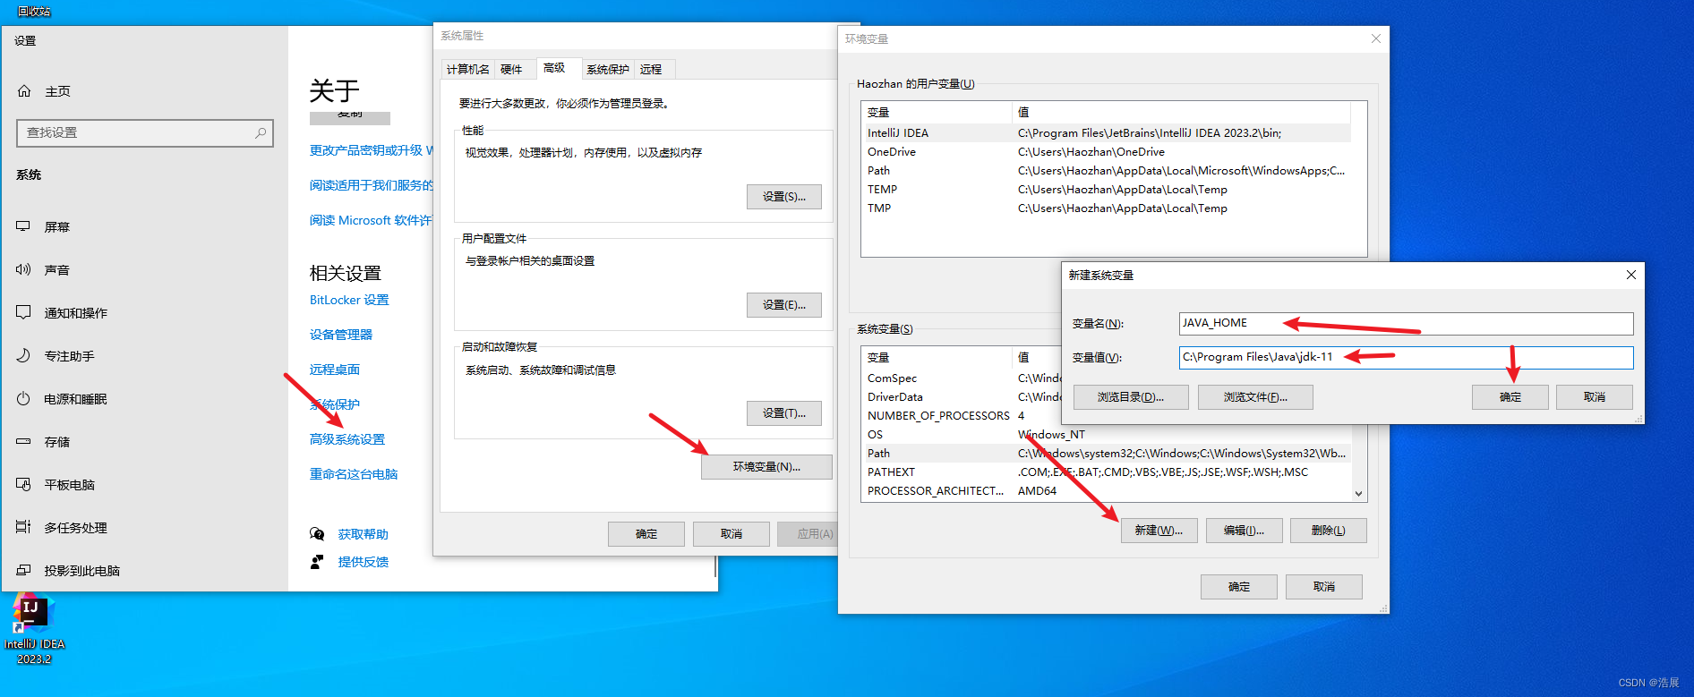Switch to 计算机名 tab in System Properties

[467, 69]
